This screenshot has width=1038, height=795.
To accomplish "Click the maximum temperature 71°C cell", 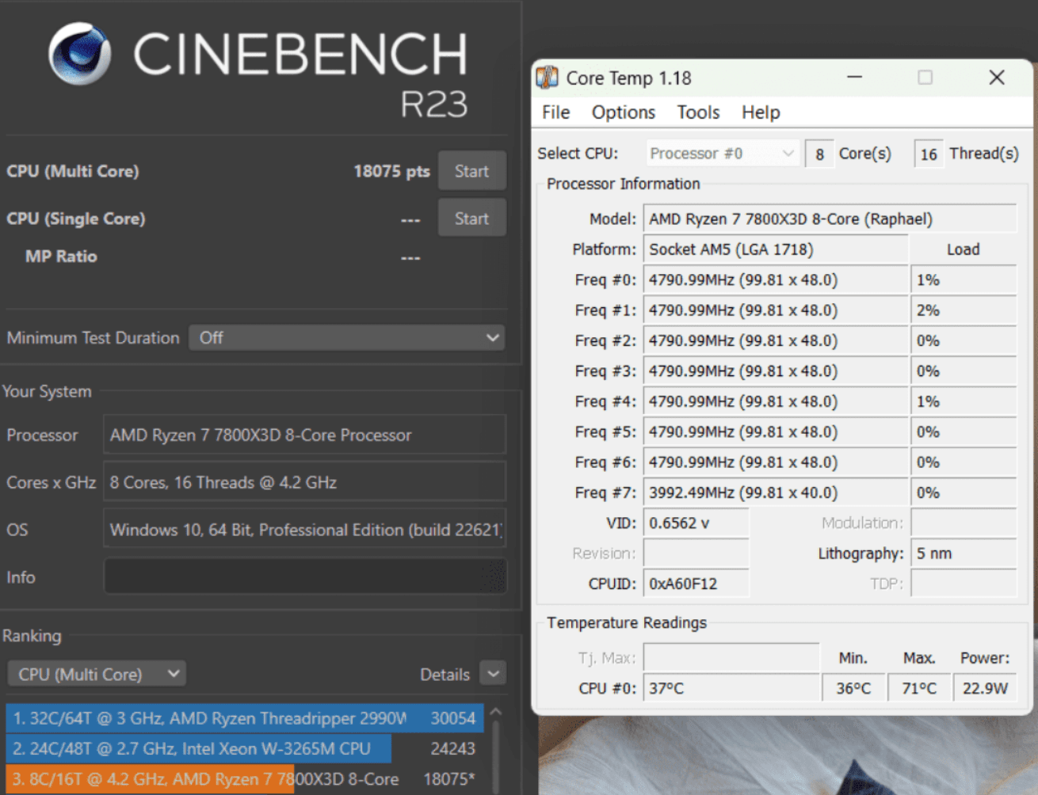I will pyautogui.click(x=919, y=688).
